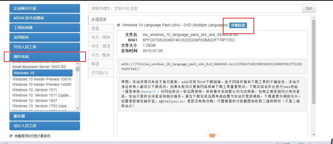Viewport: 333px width, 144px height.
Task: Select Windows 10, Version 1511
Action: (35, 90)
